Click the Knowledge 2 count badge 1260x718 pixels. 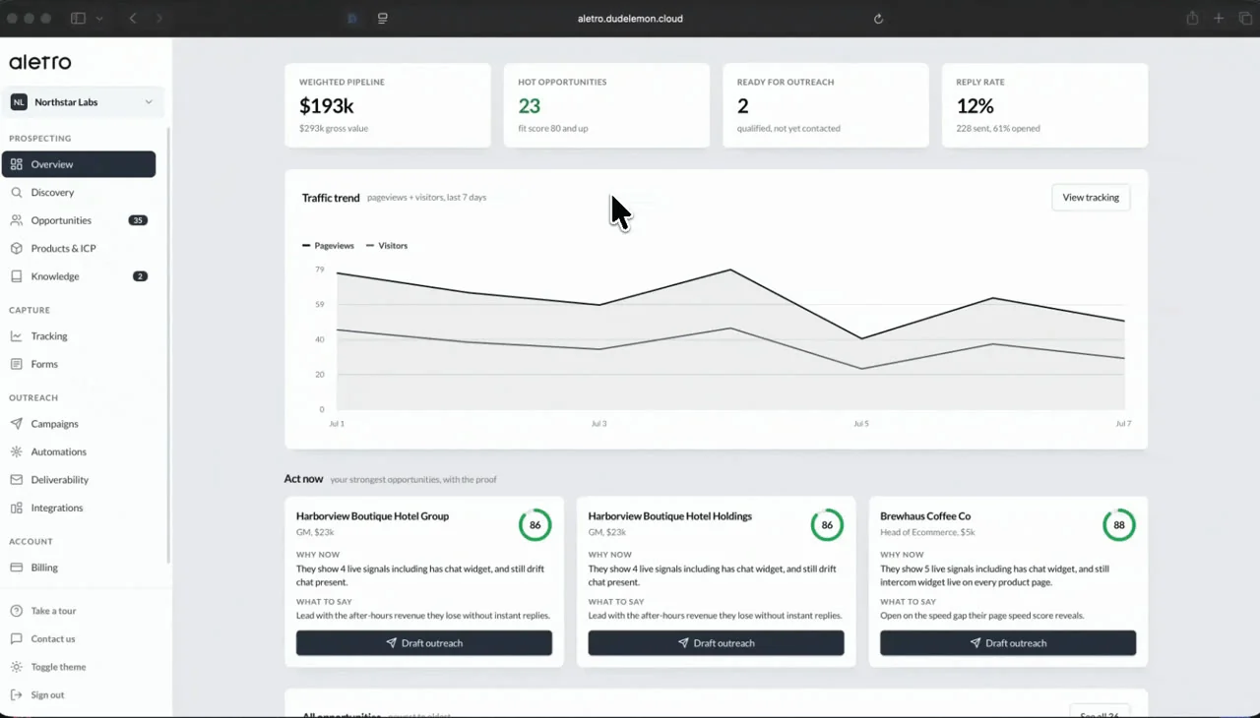tap(140, 276)
